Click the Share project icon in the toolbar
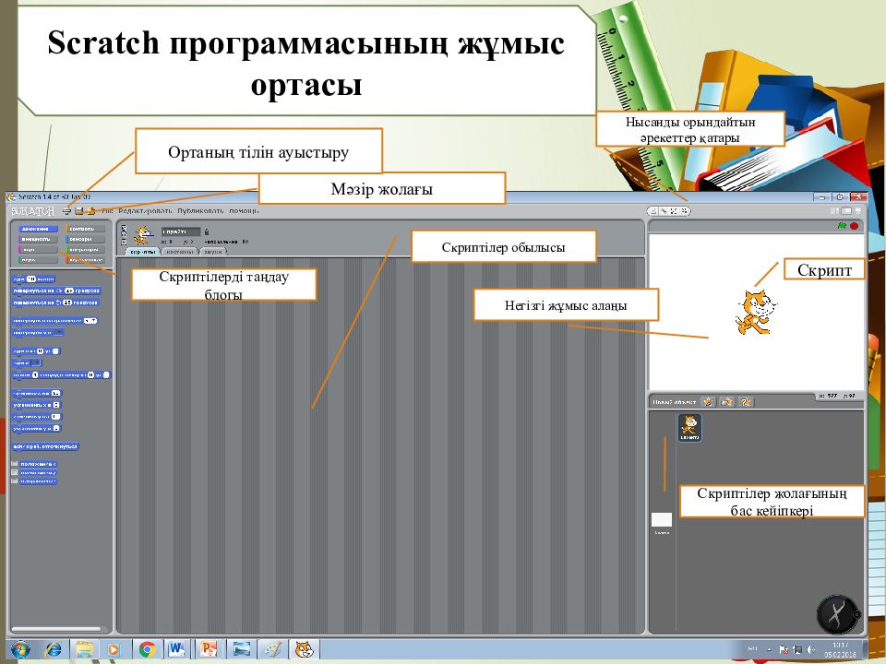This screenshot has height=664, width=886. (90, 210)
